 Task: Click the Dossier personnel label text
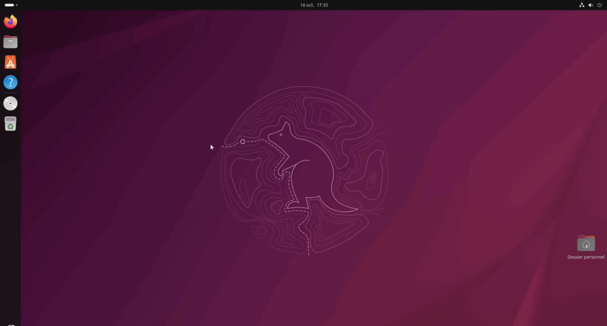[x=586, y=257]
